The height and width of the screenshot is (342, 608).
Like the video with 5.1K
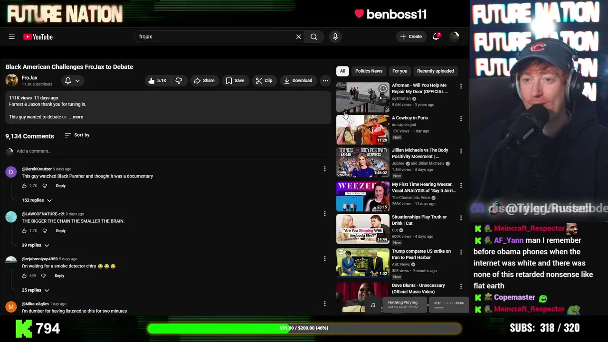[x=157, y=81]
